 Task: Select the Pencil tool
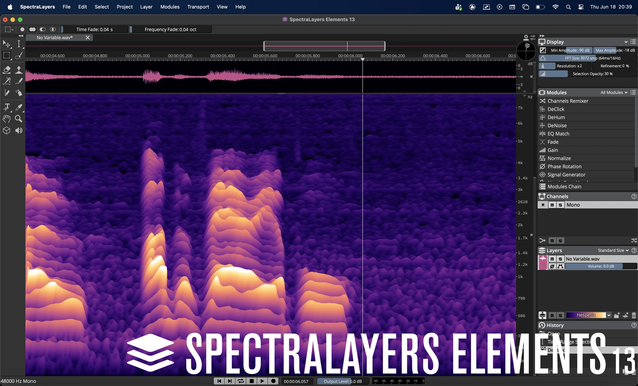tap(7, 93)
